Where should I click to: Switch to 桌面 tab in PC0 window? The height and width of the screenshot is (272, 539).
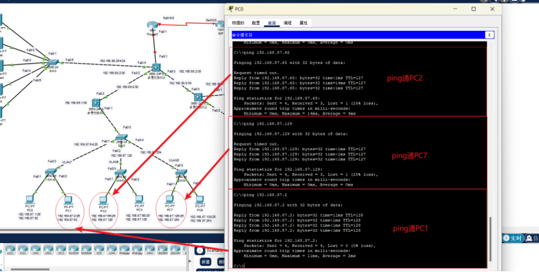[272, 23]
